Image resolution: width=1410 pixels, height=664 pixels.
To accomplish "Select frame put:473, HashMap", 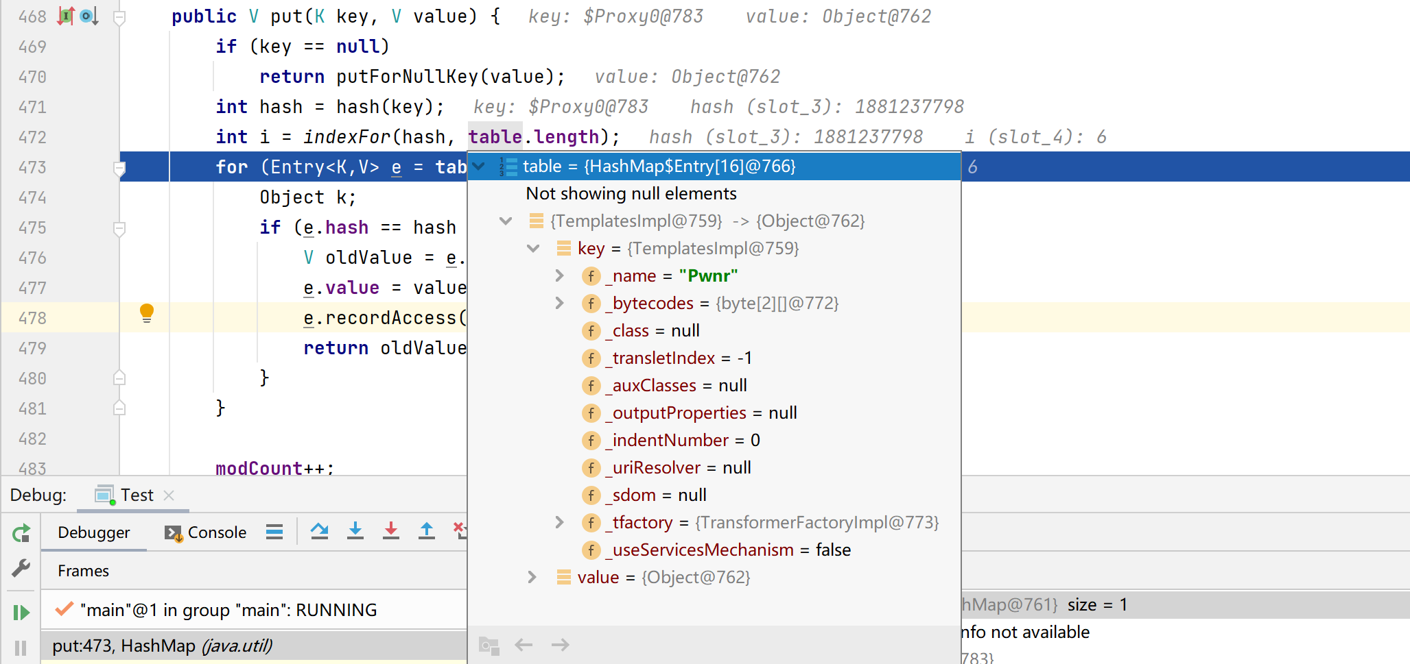I will 254,645.
